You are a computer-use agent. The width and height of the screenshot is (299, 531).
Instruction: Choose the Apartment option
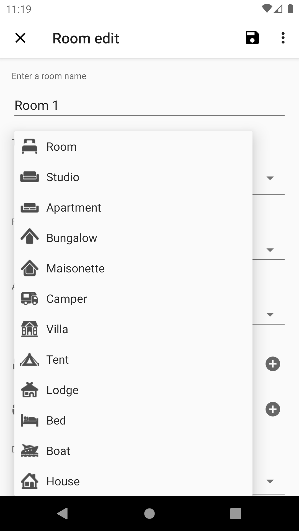tap(74, 208)
